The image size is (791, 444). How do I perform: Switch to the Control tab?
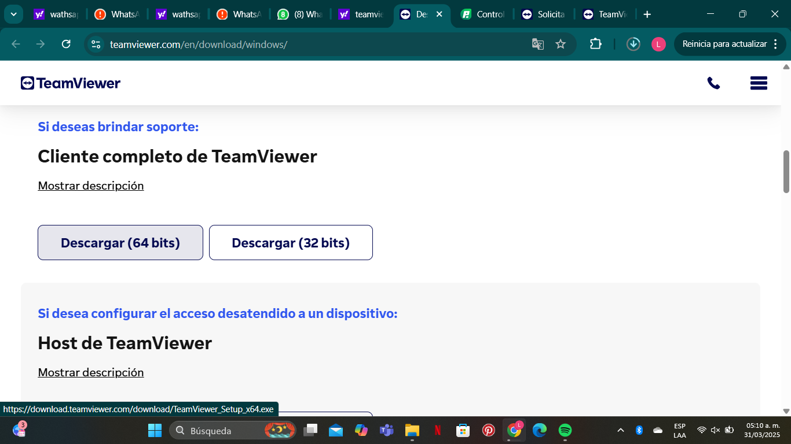point(483,14)
